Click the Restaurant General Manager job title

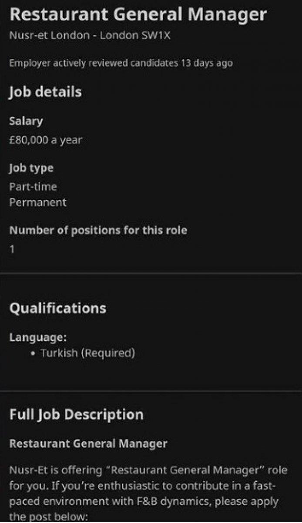(138, 15)
